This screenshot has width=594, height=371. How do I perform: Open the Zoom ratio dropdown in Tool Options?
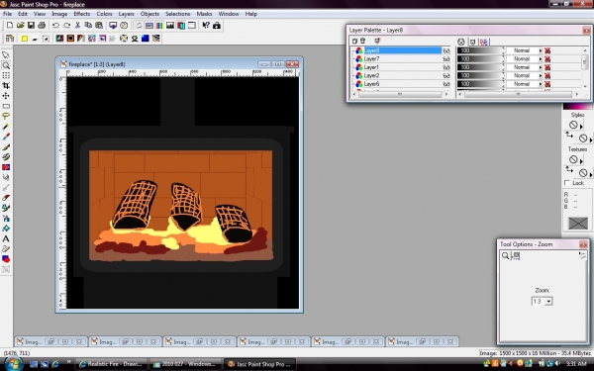pos(548,302)
